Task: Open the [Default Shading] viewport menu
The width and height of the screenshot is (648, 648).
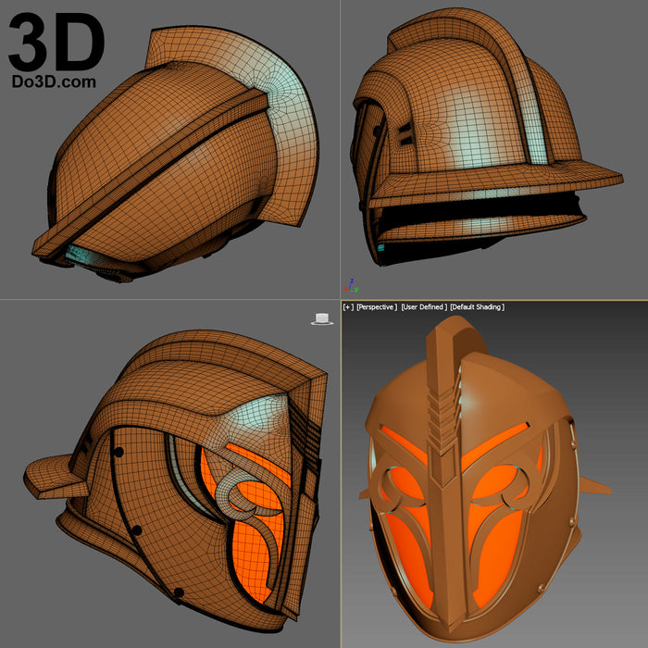Action: pos(478,307)
